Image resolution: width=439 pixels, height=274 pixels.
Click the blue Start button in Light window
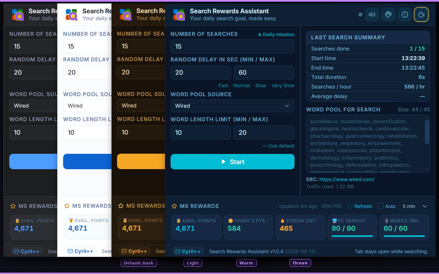[x=87, y=162]
